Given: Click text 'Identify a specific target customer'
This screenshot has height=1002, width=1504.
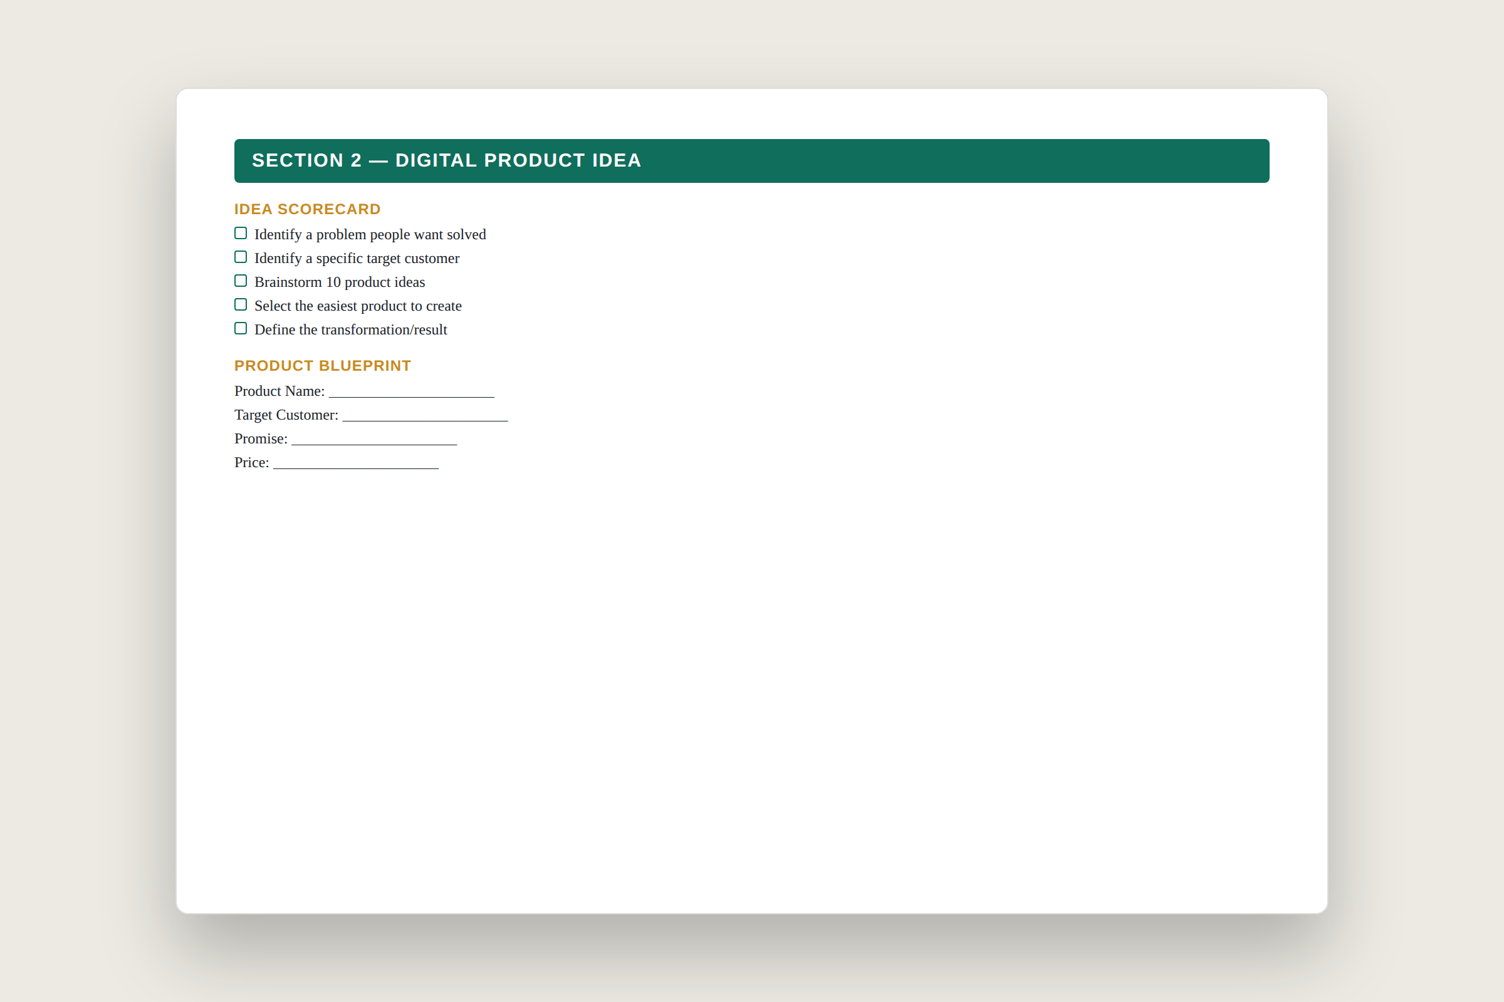Looking at the screenshot, I should pos(357,258).
